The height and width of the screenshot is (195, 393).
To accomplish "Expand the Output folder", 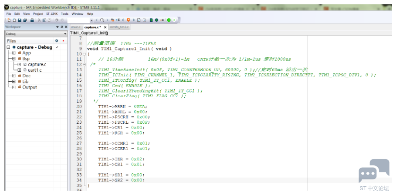I will tap(14, 87).
